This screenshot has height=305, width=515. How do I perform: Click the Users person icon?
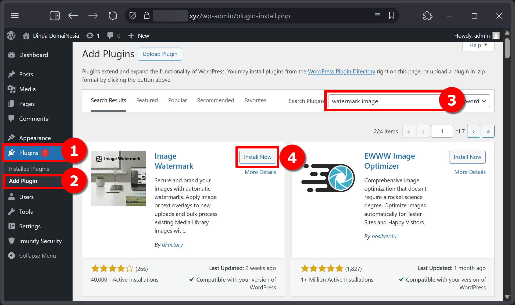[x=12, y=197]
